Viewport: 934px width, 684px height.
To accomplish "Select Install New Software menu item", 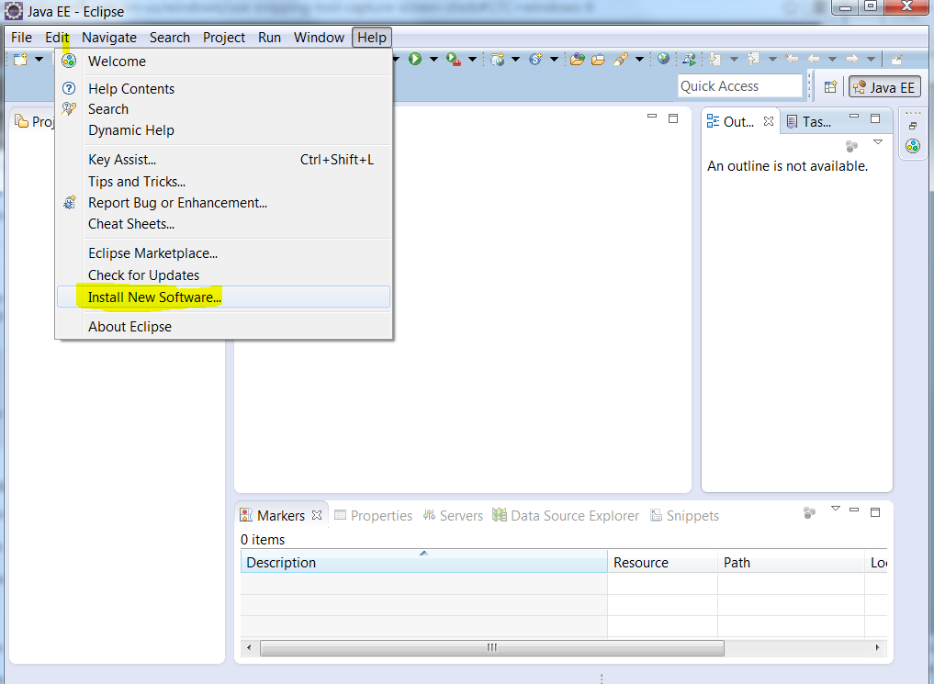I will click(x=154, y=297).
